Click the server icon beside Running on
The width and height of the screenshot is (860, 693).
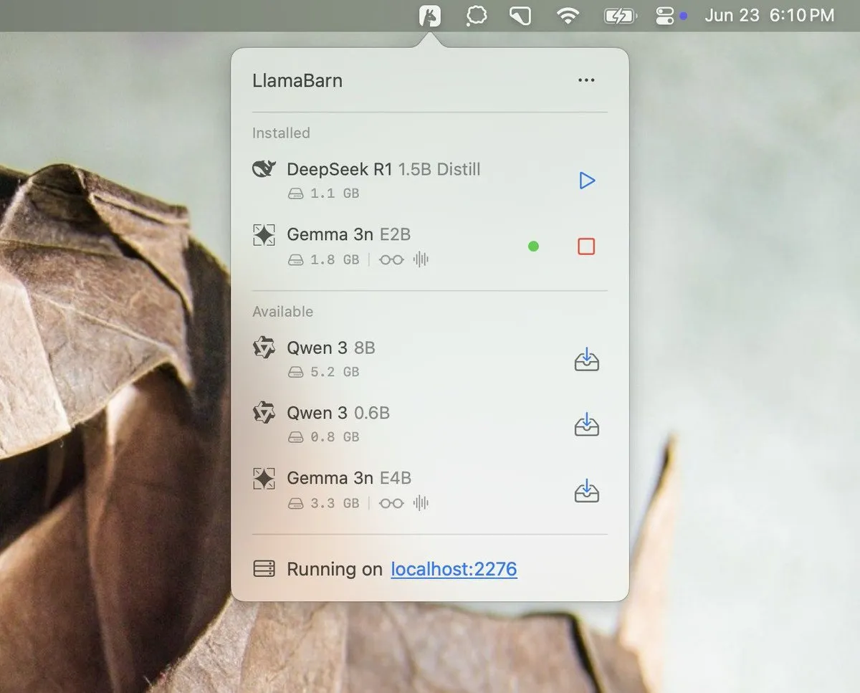264,569
